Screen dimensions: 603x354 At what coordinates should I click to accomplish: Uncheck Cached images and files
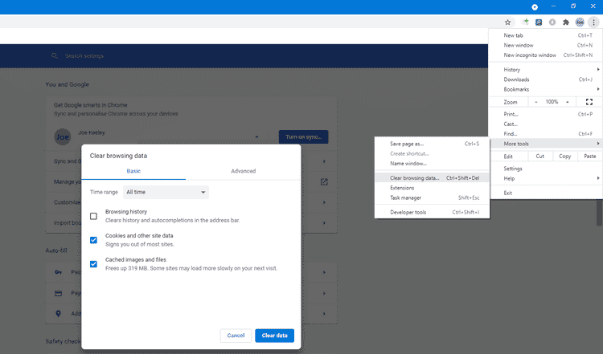pos(94,264)
